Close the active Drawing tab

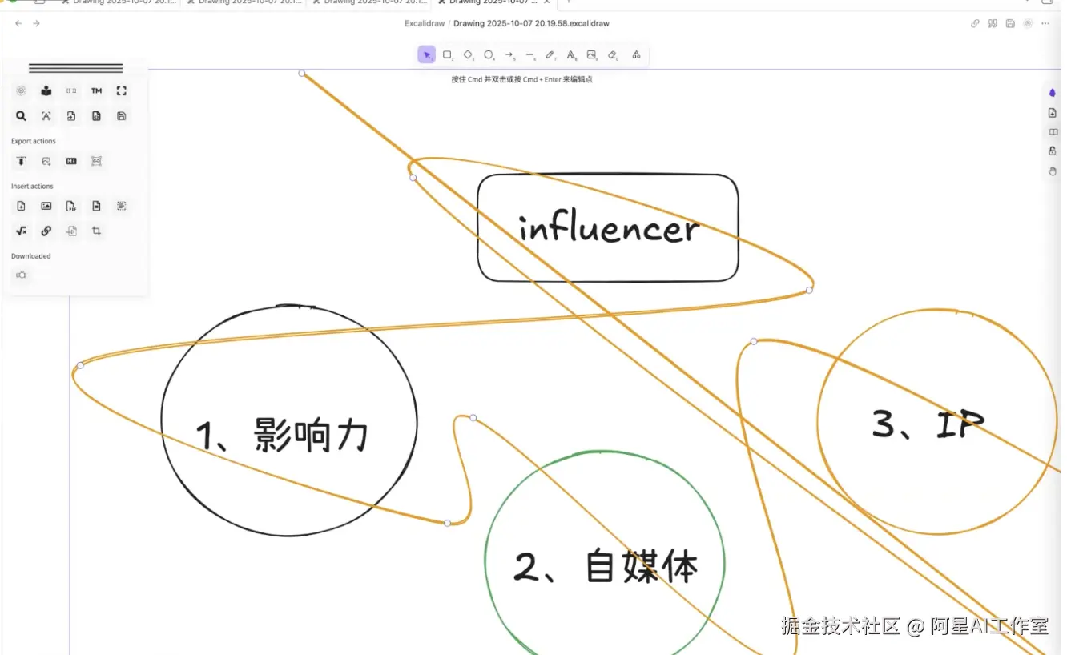(x=546, y=2)
